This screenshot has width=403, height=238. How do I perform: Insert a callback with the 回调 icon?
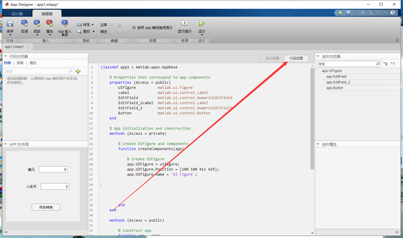(x=24, y=24)
